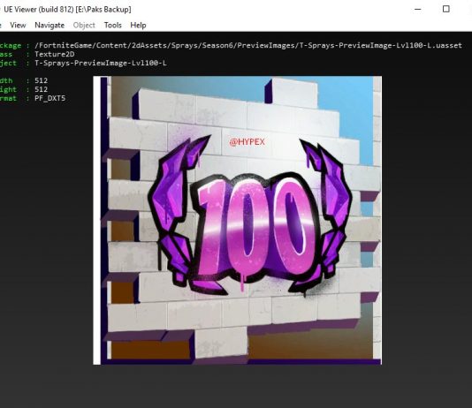Click the @HYPEX text on the texture
The image size is (472, 408).
coord(247,142)
